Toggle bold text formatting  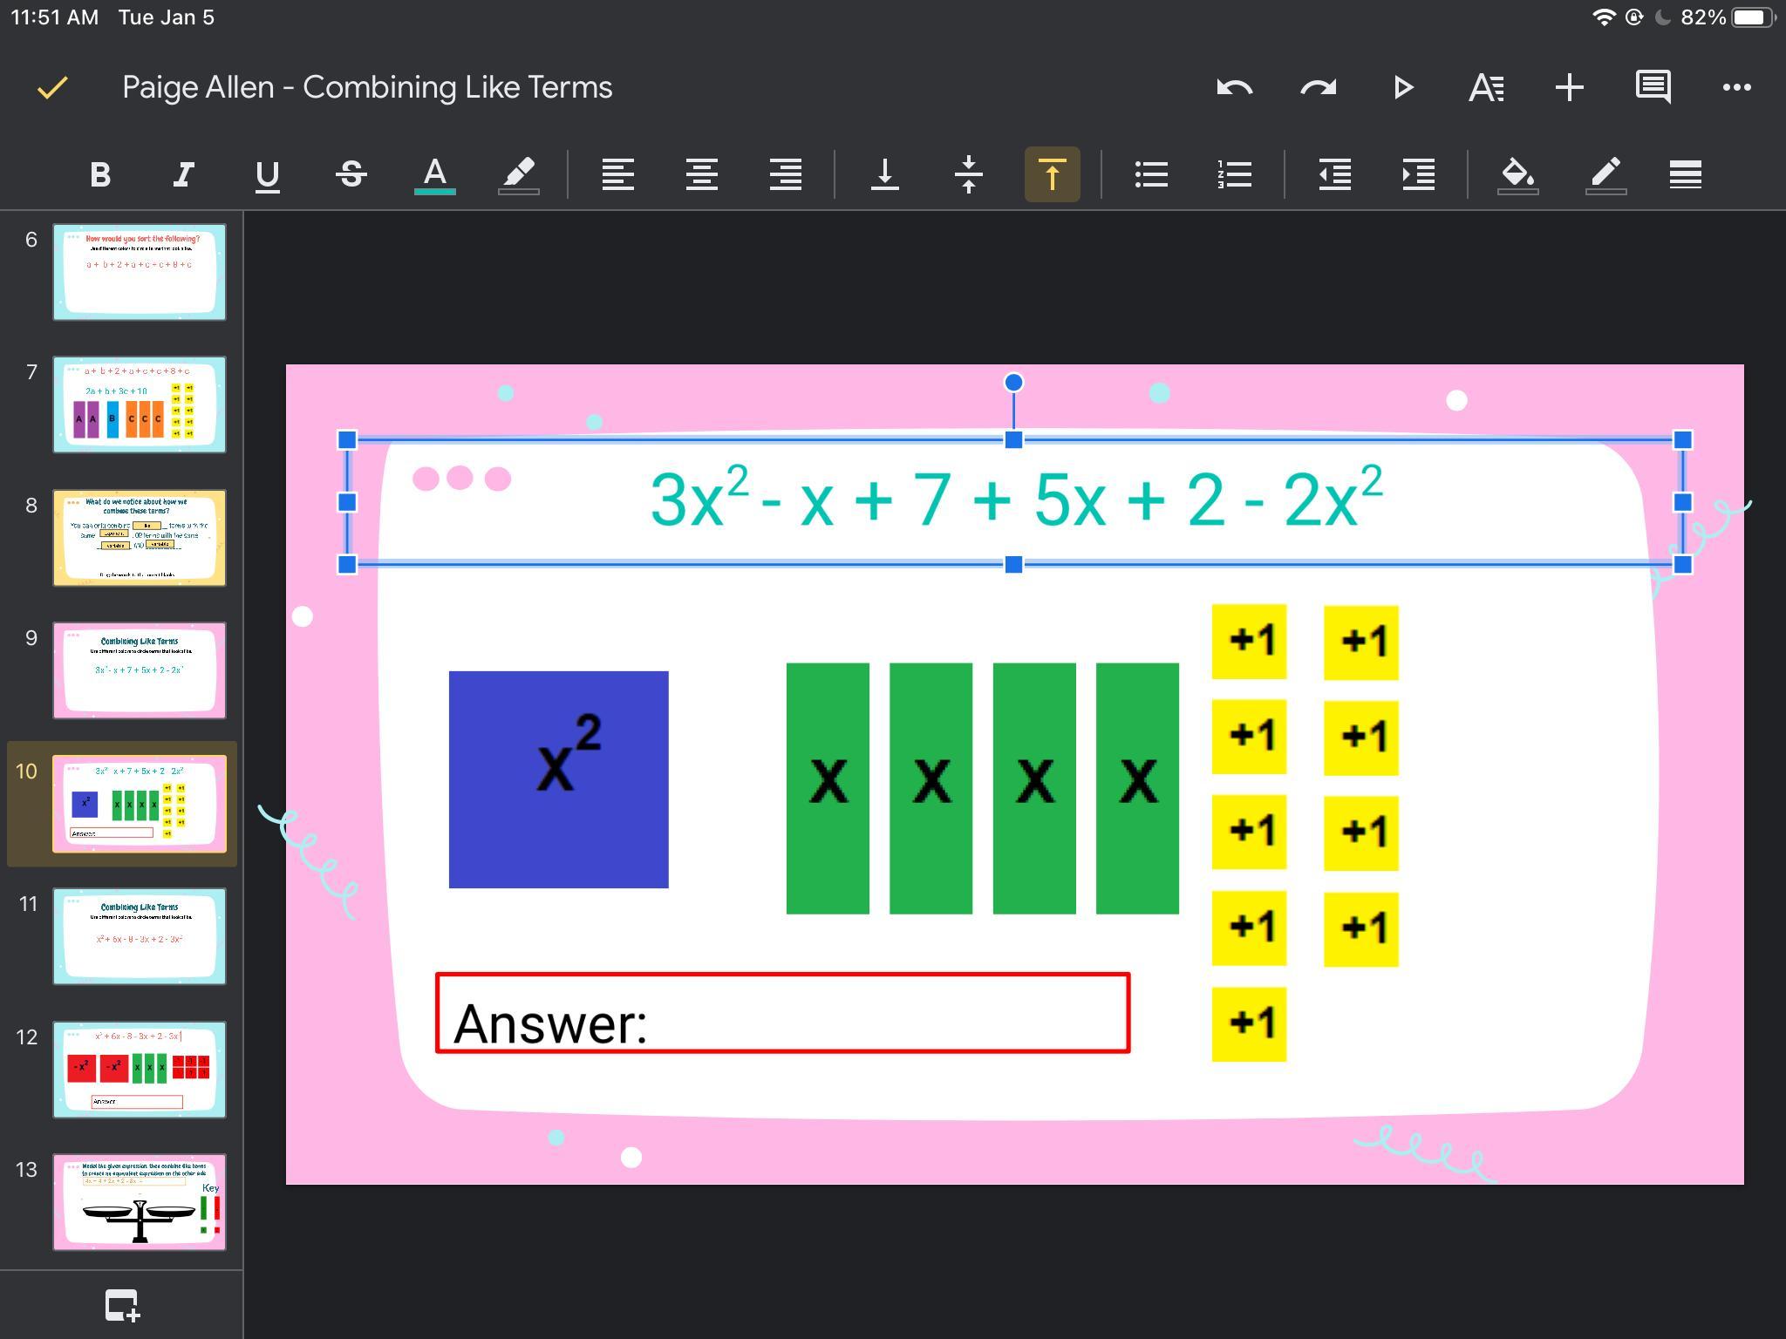(100, 175)
